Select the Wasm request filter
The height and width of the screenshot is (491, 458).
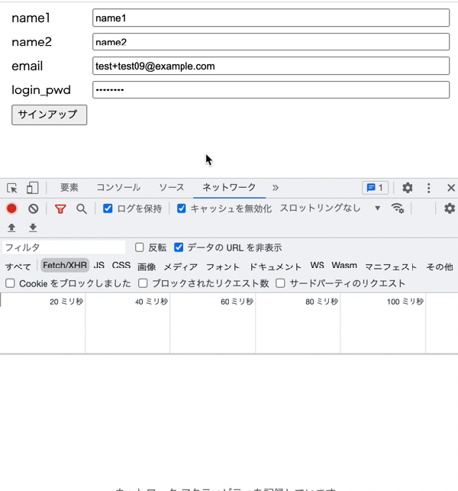coord(344,265)
